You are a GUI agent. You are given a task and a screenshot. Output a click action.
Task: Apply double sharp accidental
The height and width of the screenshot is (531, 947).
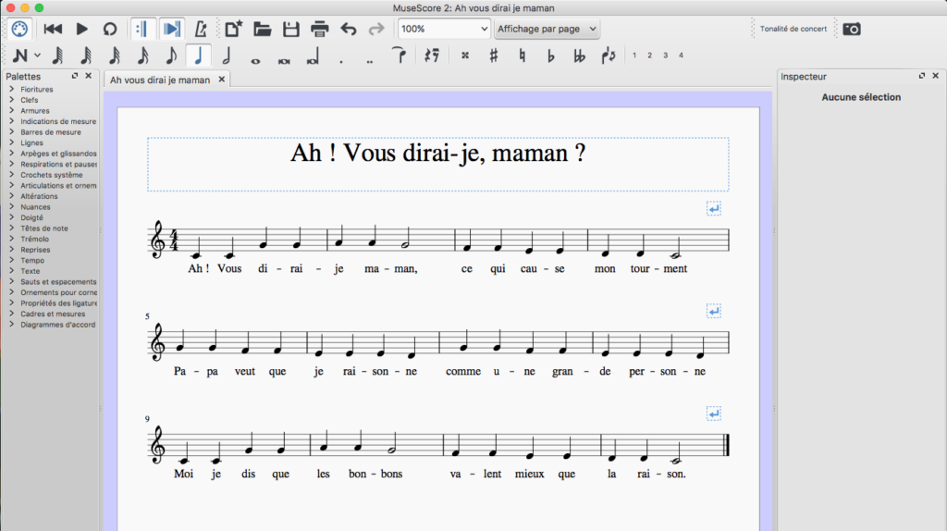[x=465, y=56]
